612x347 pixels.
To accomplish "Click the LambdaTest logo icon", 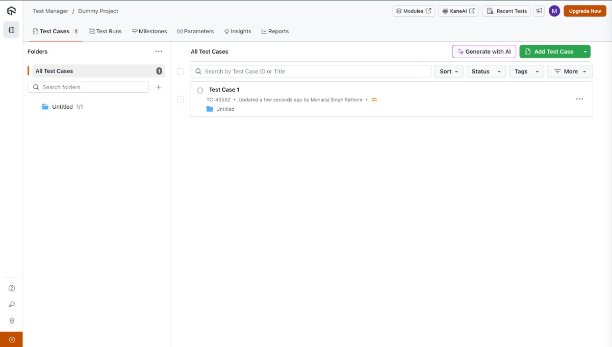I will tap(11, 11).
